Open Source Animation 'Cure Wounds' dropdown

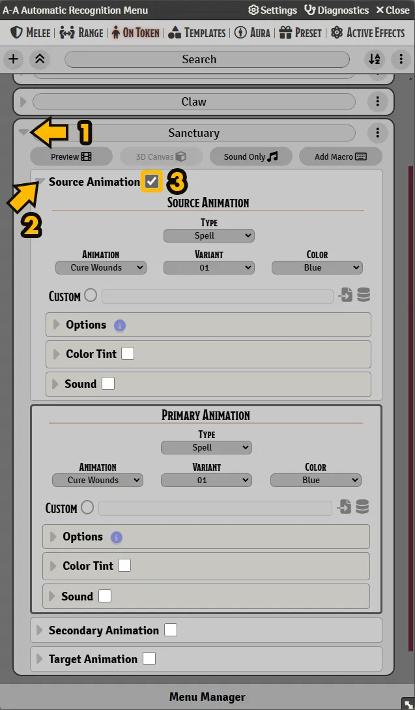pyautogui.click(x=101, y=267)
